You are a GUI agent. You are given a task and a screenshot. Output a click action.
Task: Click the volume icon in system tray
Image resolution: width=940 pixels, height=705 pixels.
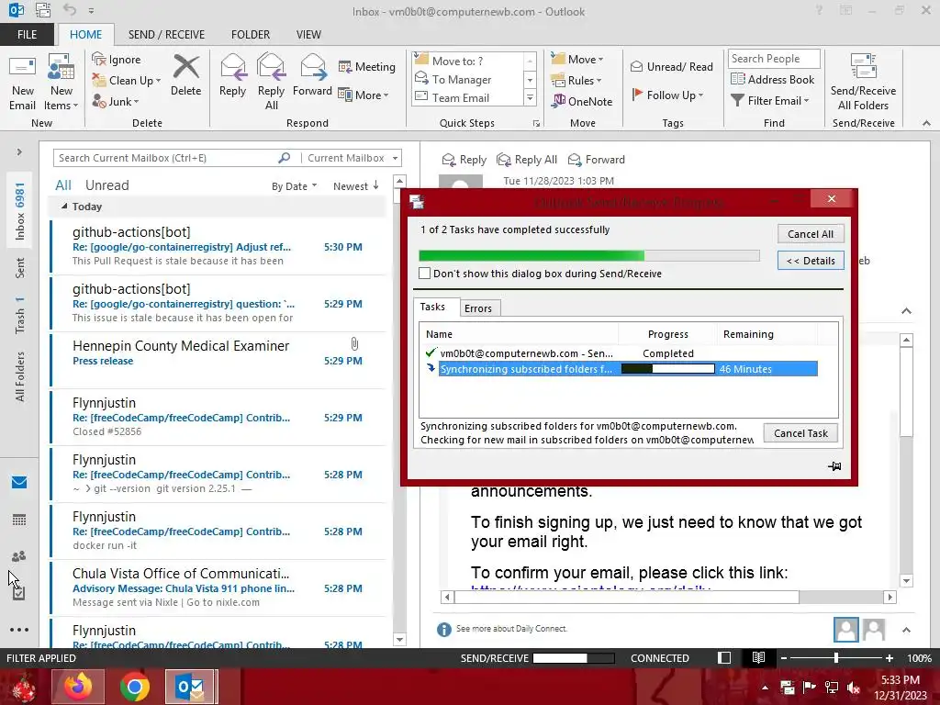pos(854,687)
